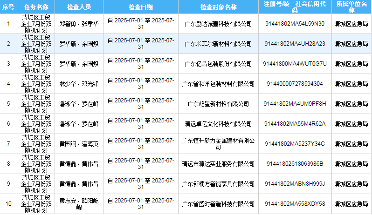Select credit code 91441802MA54L59N30
The width and height of the screenshot is (372, 215).
pos(295,24)
